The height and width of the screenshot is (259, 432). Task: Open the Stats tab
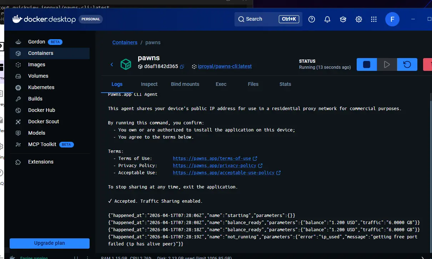tap(285, 84)
